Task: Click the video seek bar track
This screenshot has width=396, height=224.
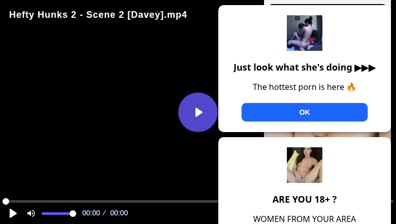Action: (x=112, y=202)
